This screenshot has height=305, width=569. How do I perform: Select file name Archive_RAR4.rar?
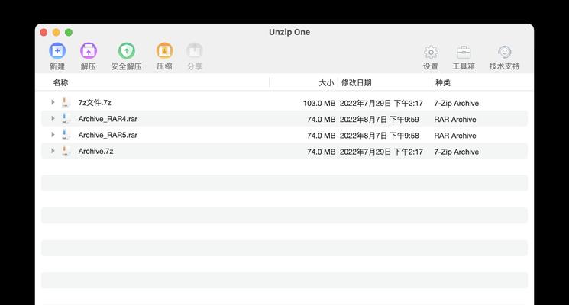click(108, 119)
